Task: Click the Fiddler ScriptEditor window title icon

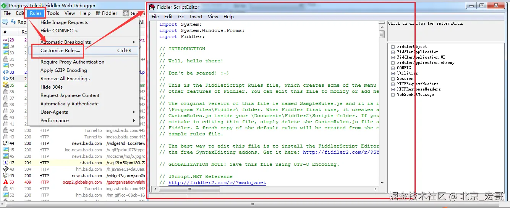Action: 152,7
